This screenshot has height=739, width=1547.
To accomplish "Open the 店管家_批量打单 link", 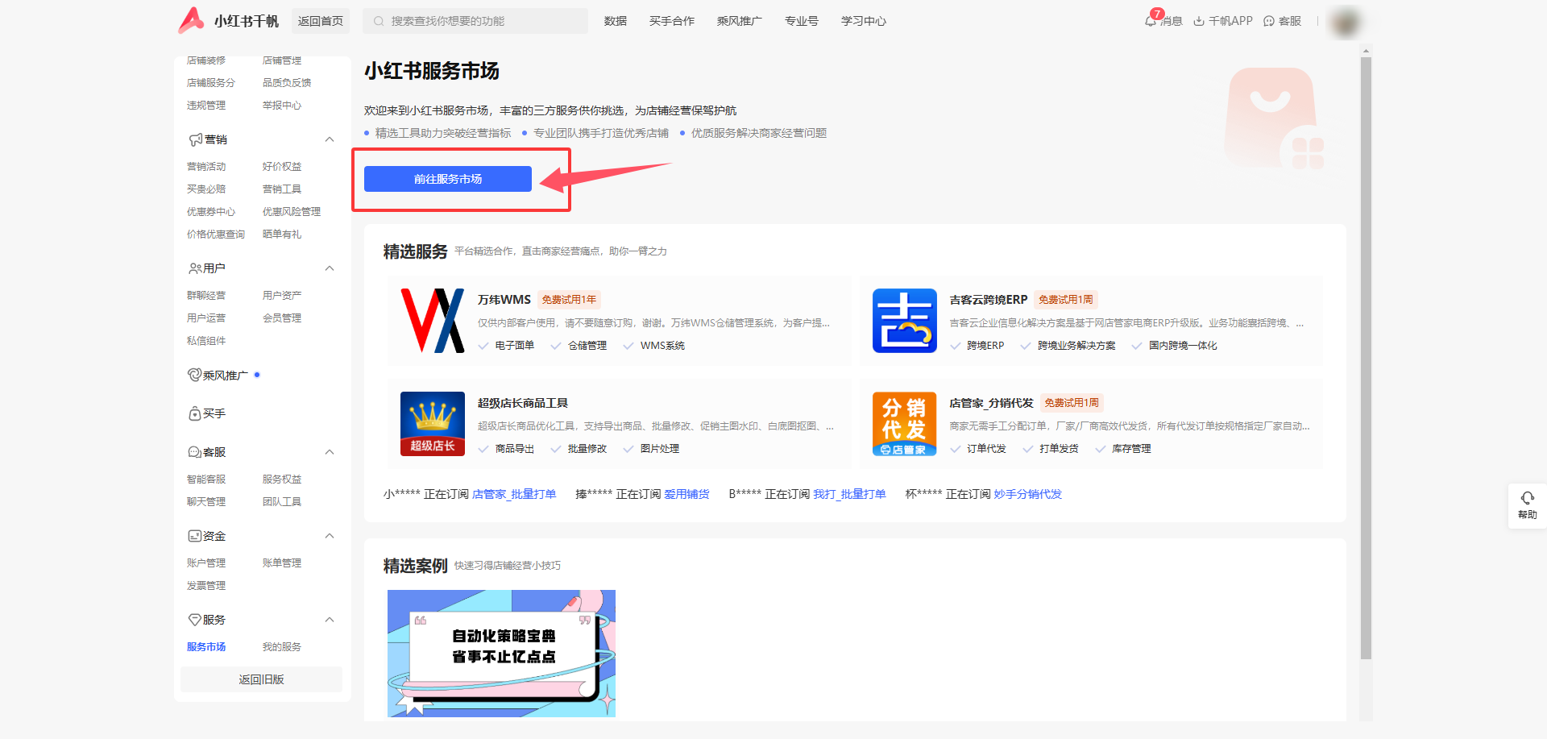I will point(514,494).
